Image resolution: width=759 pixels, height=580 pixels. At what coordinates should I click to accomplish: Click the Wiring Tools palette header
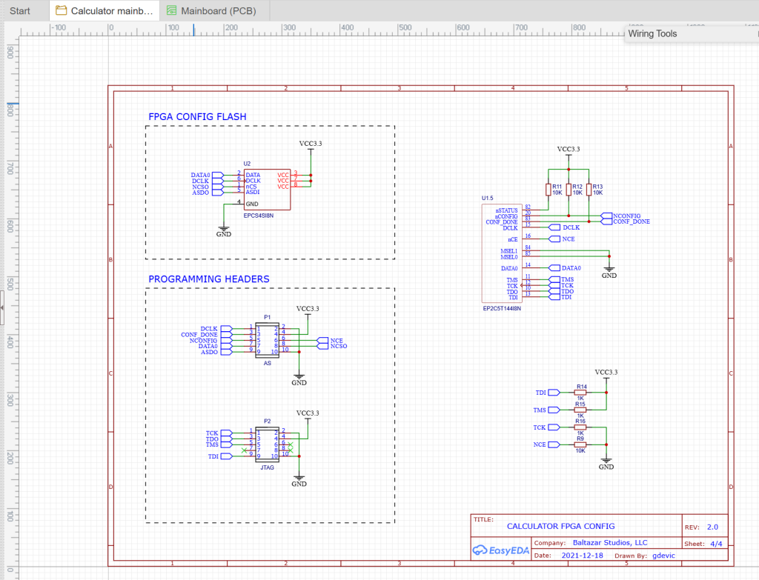pyautogui.click(x=652, y=33)
